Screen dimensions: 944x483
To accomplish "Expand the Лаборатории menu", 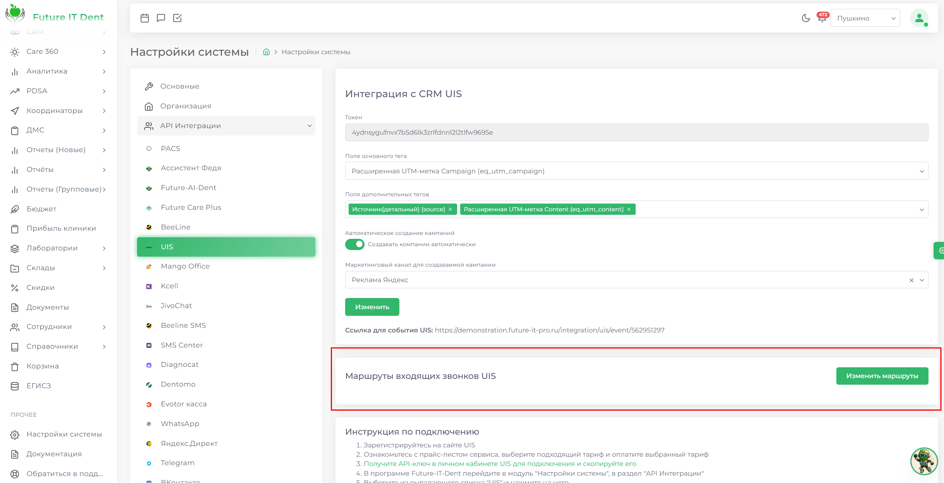I will [58, 248].
